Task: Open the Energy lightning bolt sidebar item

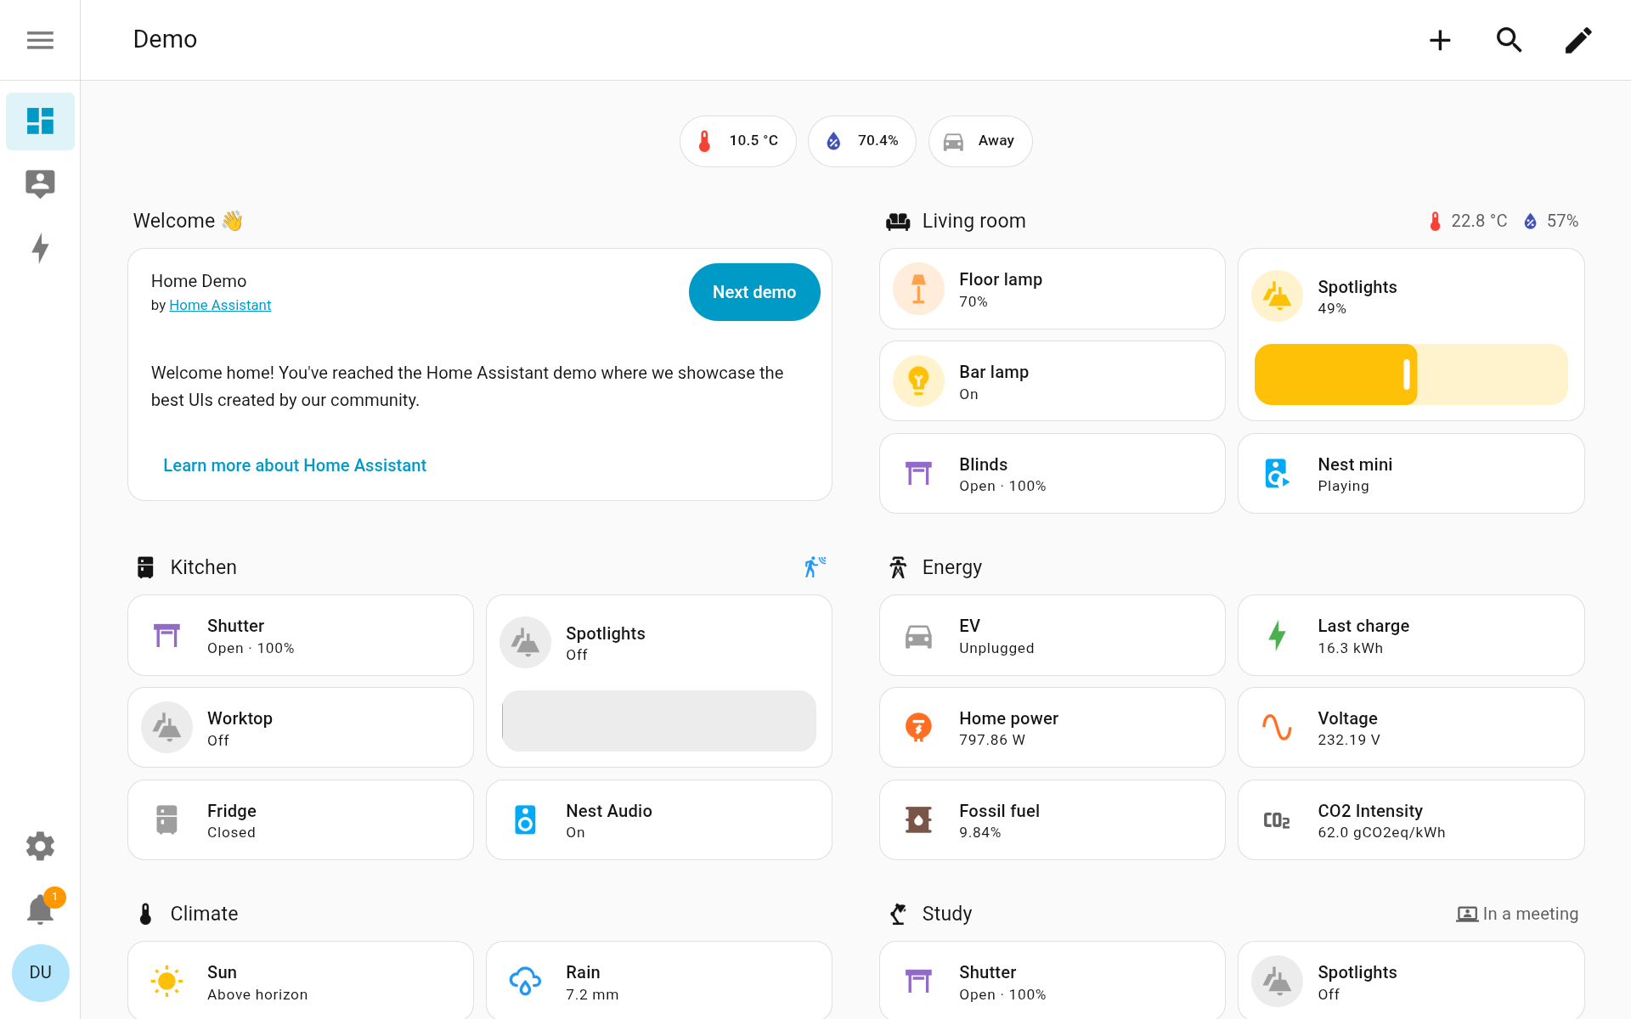Action: pyautogui.click(x=40, y=248)
